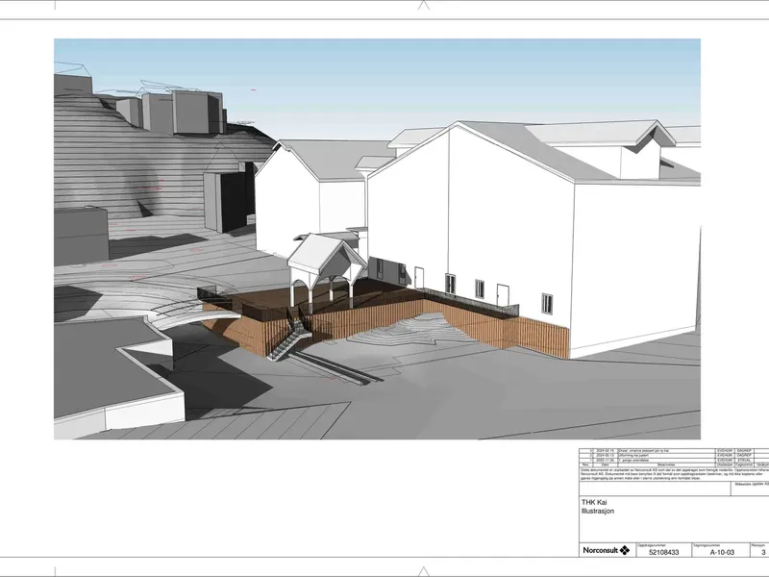
Task: Select the 'Illustrasjon' subtitle text
Action: click(597, 511)
